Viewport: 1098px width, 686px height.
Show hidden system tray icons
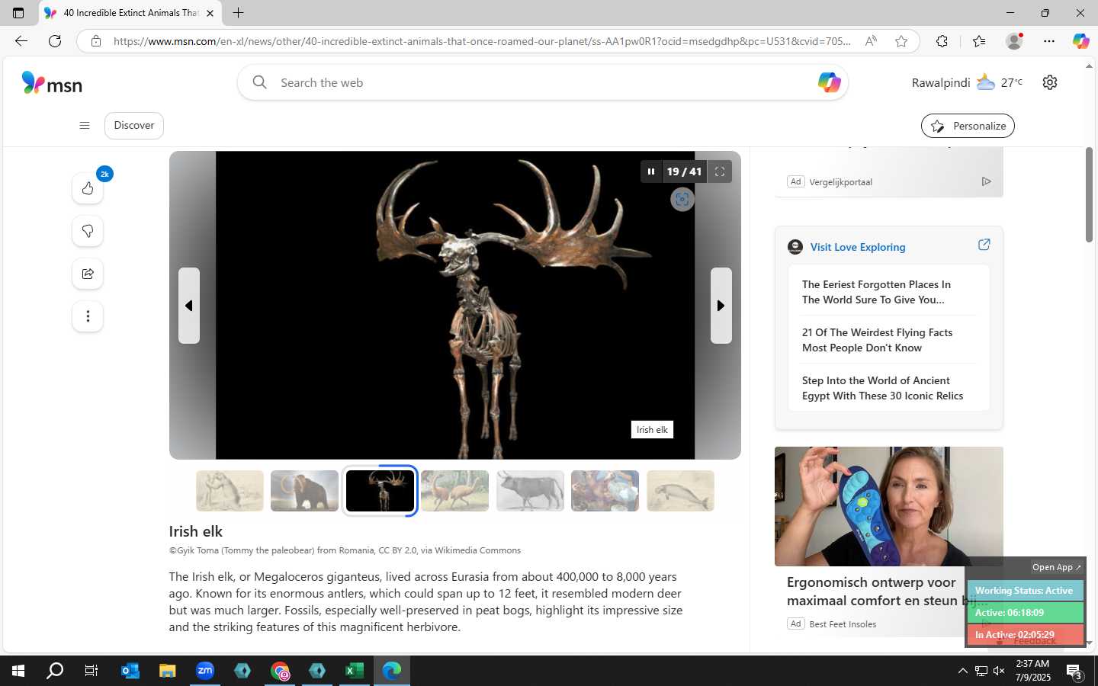pos(963,671)
